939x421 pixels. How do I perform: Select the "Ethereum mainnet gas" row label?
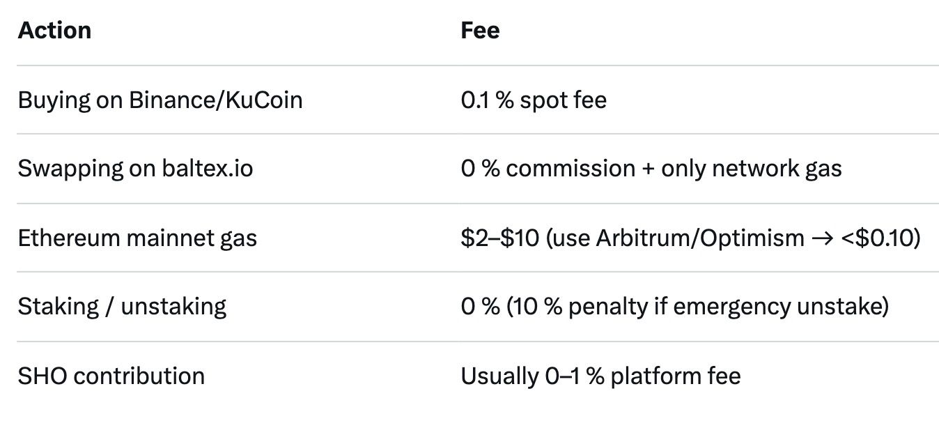click(137, 238)
